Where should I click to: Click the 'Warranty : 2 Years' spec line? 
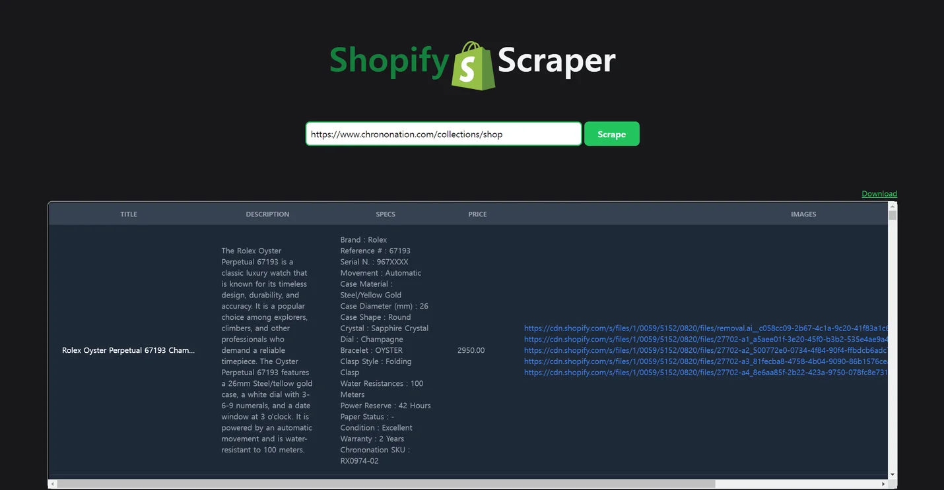pyautogui.click(x=372, y=439)
